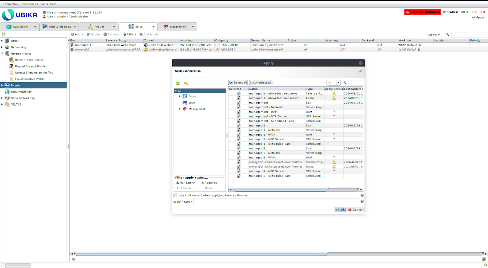The image size is (488, 268).
Task: Click the help icon beside Apply Reason
Action: [x=362, y=202]
